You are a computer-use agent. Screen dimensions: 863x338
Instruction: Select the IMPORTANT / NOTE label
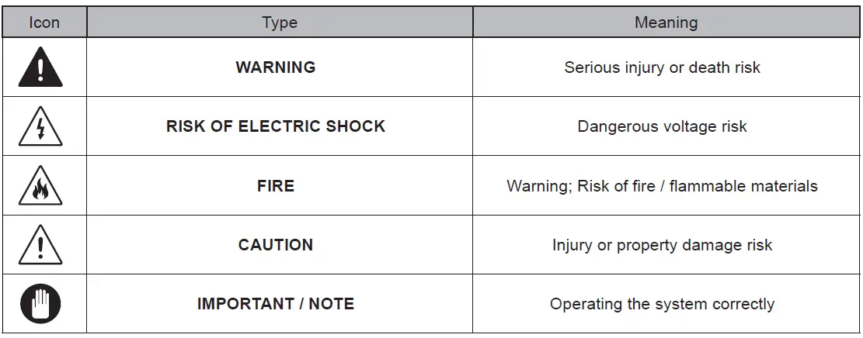coord(276,304)
